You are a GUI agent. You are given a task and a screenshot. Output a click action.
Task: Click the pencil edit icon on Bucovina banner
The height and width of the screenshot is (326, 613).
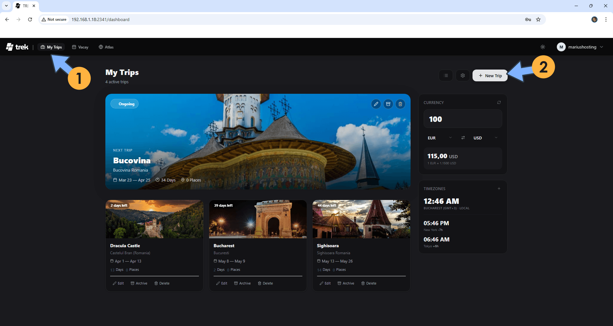coord(376,104)
